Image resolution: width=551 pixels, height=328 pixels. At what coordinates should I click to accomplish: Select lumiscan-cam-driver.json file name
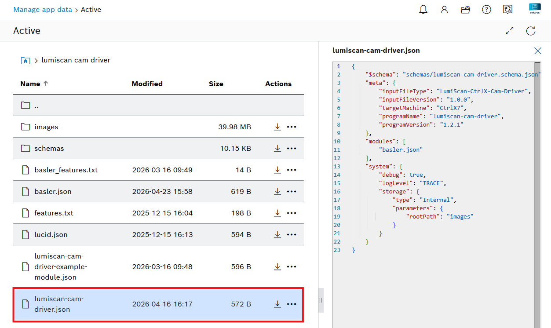point(59,304)
